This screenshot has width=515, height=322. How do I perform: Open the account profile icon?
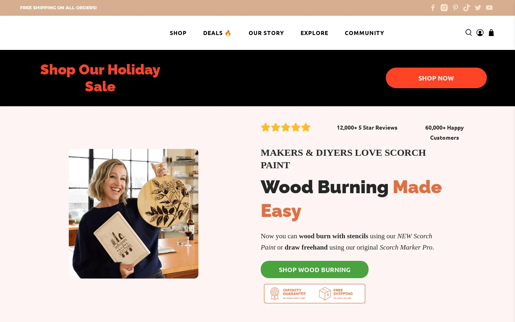coord(480,33)
